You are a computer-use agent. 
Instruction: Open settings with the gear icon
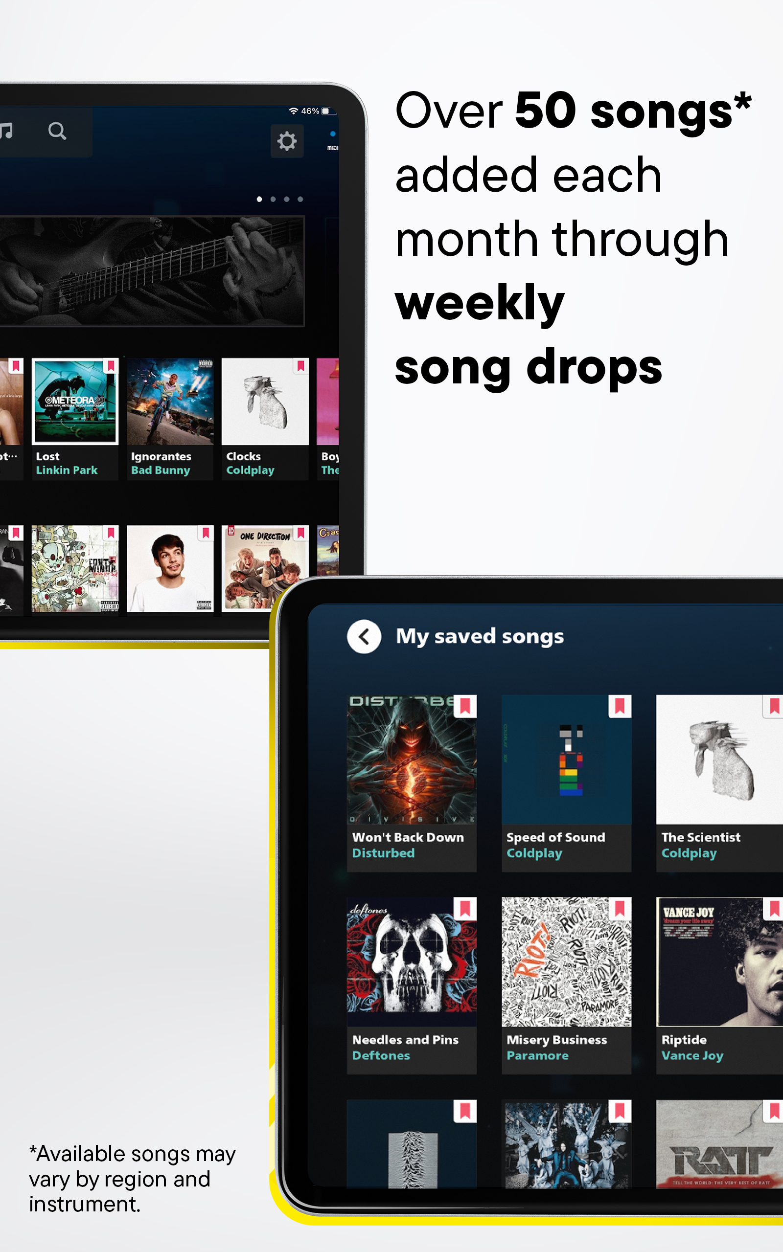coord(286,141)
